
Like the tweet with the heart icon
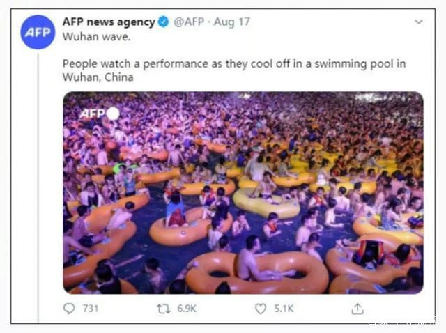click(x=259, y=308)
